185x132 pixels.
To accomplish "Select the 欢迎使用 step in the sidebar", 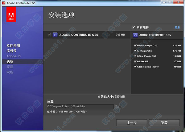I will [13, 46].
